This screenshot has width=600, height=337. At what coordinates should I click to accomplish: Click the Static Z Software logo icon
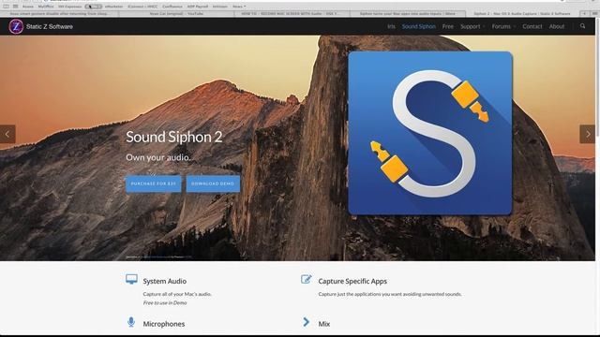click(16, 26)
